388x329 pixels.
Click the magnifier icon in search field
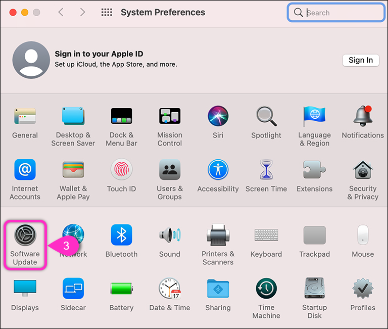tap(299, 12)
